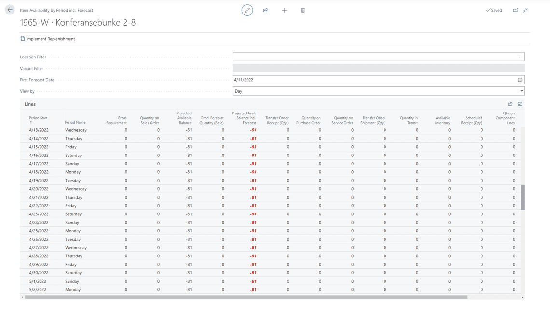Delete the record using the trash icon
The height and width of the screenshot is (312, 550).
tap(302, 10)
